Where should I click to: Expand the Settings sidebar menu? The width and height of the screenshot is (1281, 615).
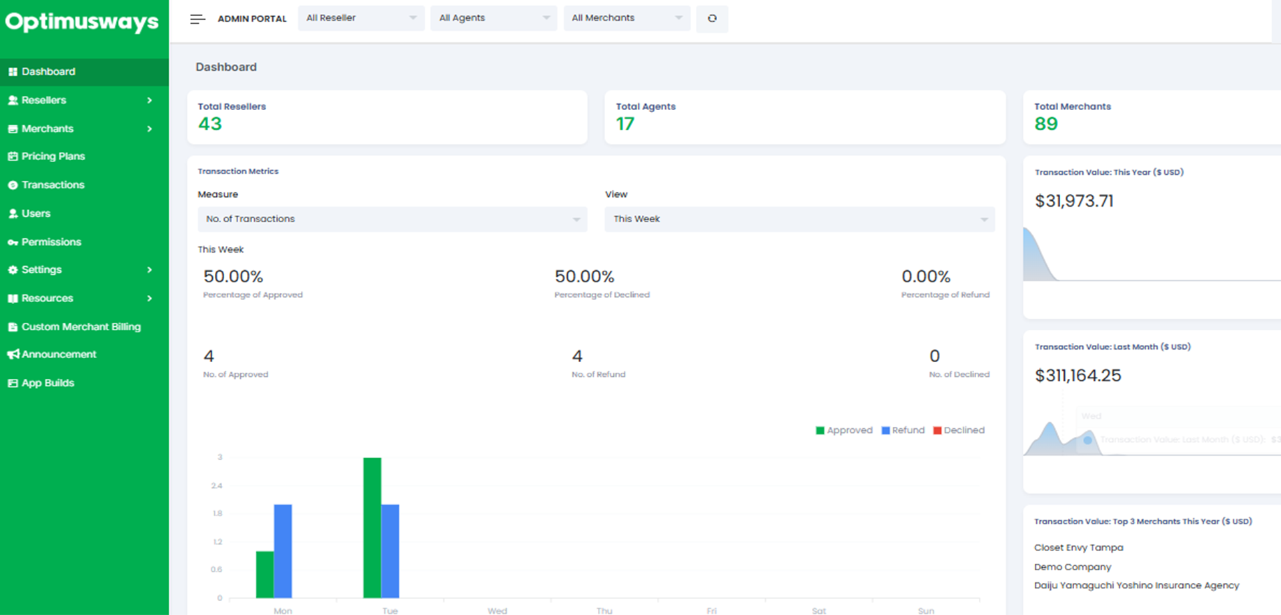(x=43, y=269)
